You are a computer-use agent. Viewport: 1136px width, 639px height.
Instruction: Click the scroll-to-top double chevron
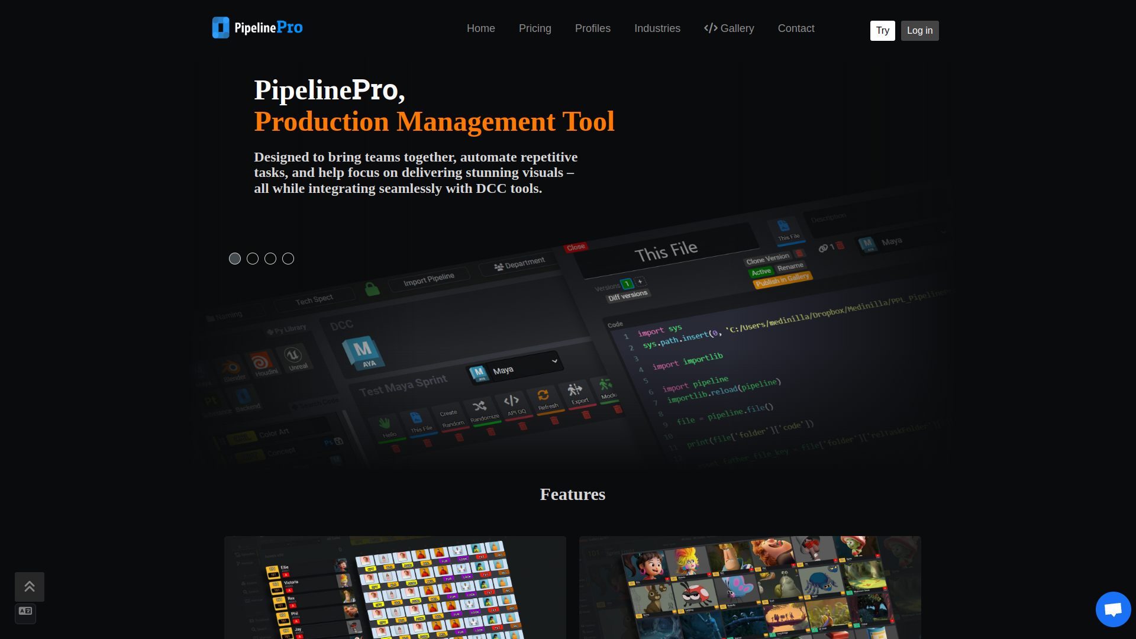point(30,586)
